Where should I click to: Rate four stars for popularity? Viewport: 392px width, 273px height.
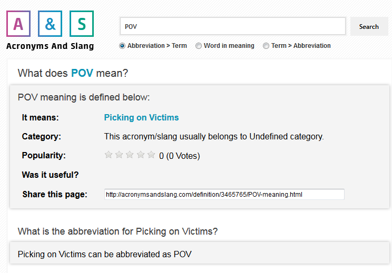[141, 155]
